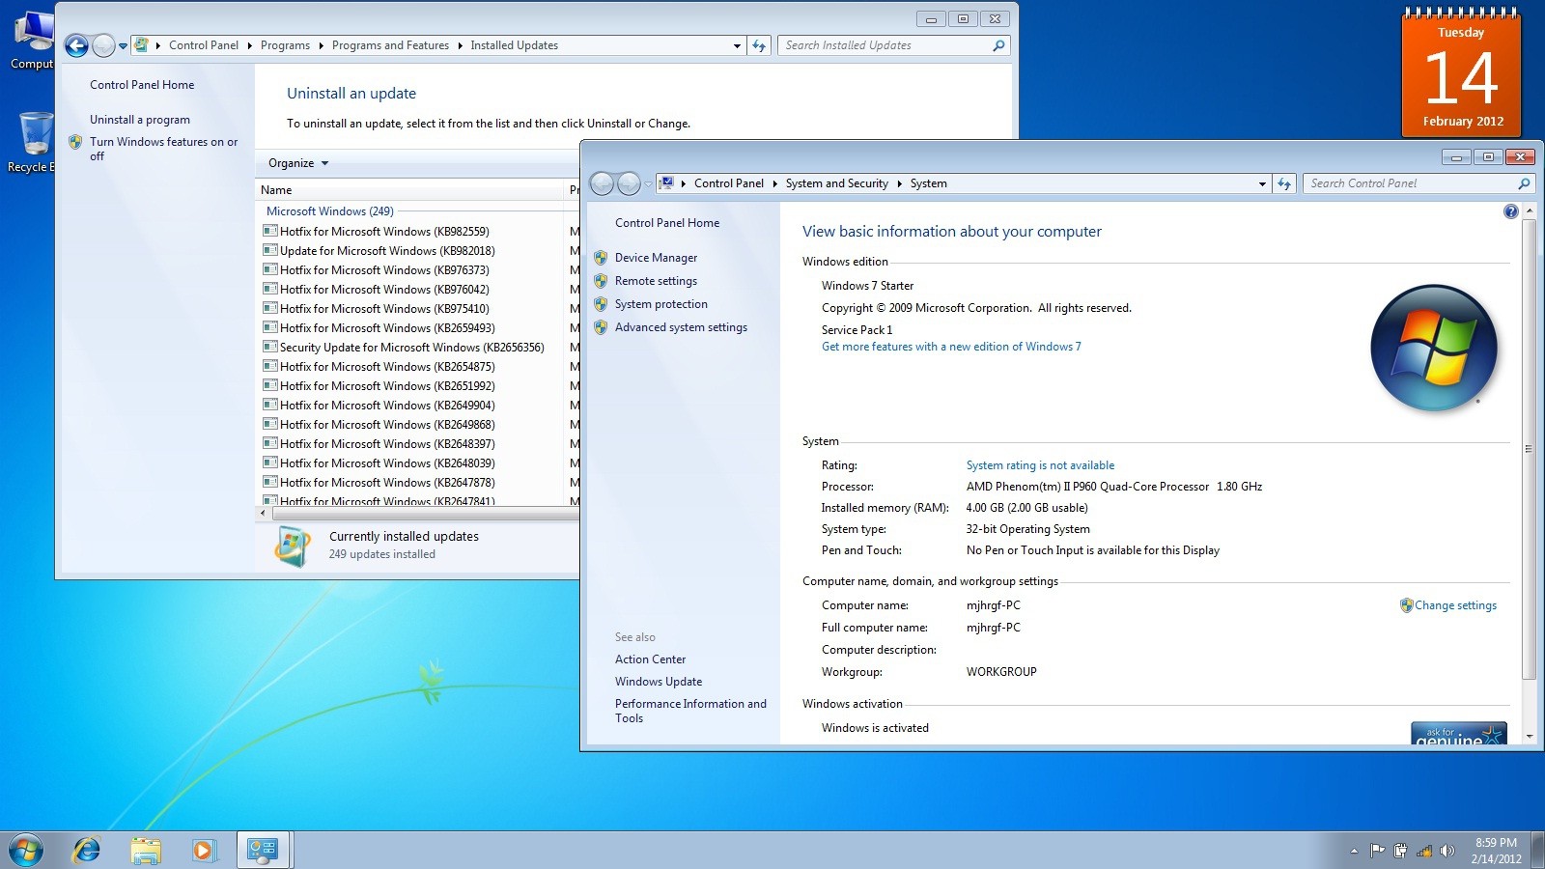Click the Control Panel breadcrumb arrow in System window
The image size is (1545, 869).
click(x=774, y=183)
